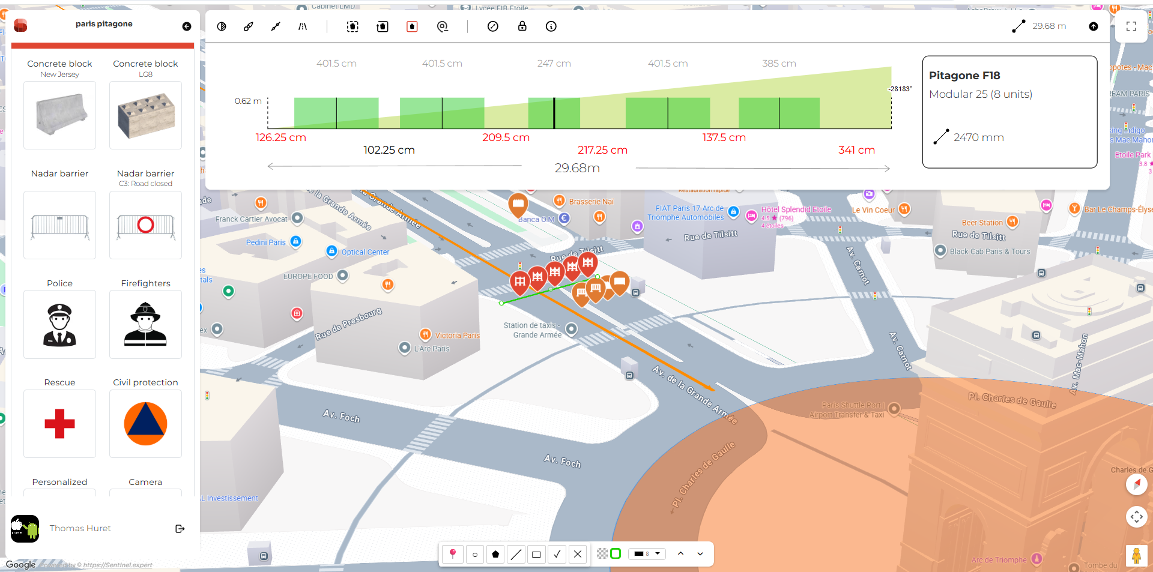Click the Camera category label
The image size is (1153, 572).
pyautogui.click(x=145, y=482)
